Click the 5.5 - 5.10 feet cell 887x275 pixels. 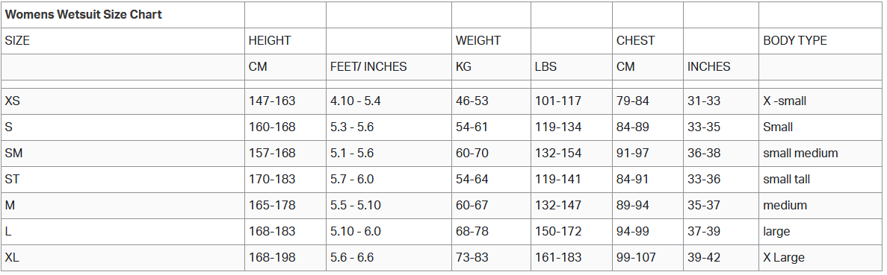(x=356, y=206)
